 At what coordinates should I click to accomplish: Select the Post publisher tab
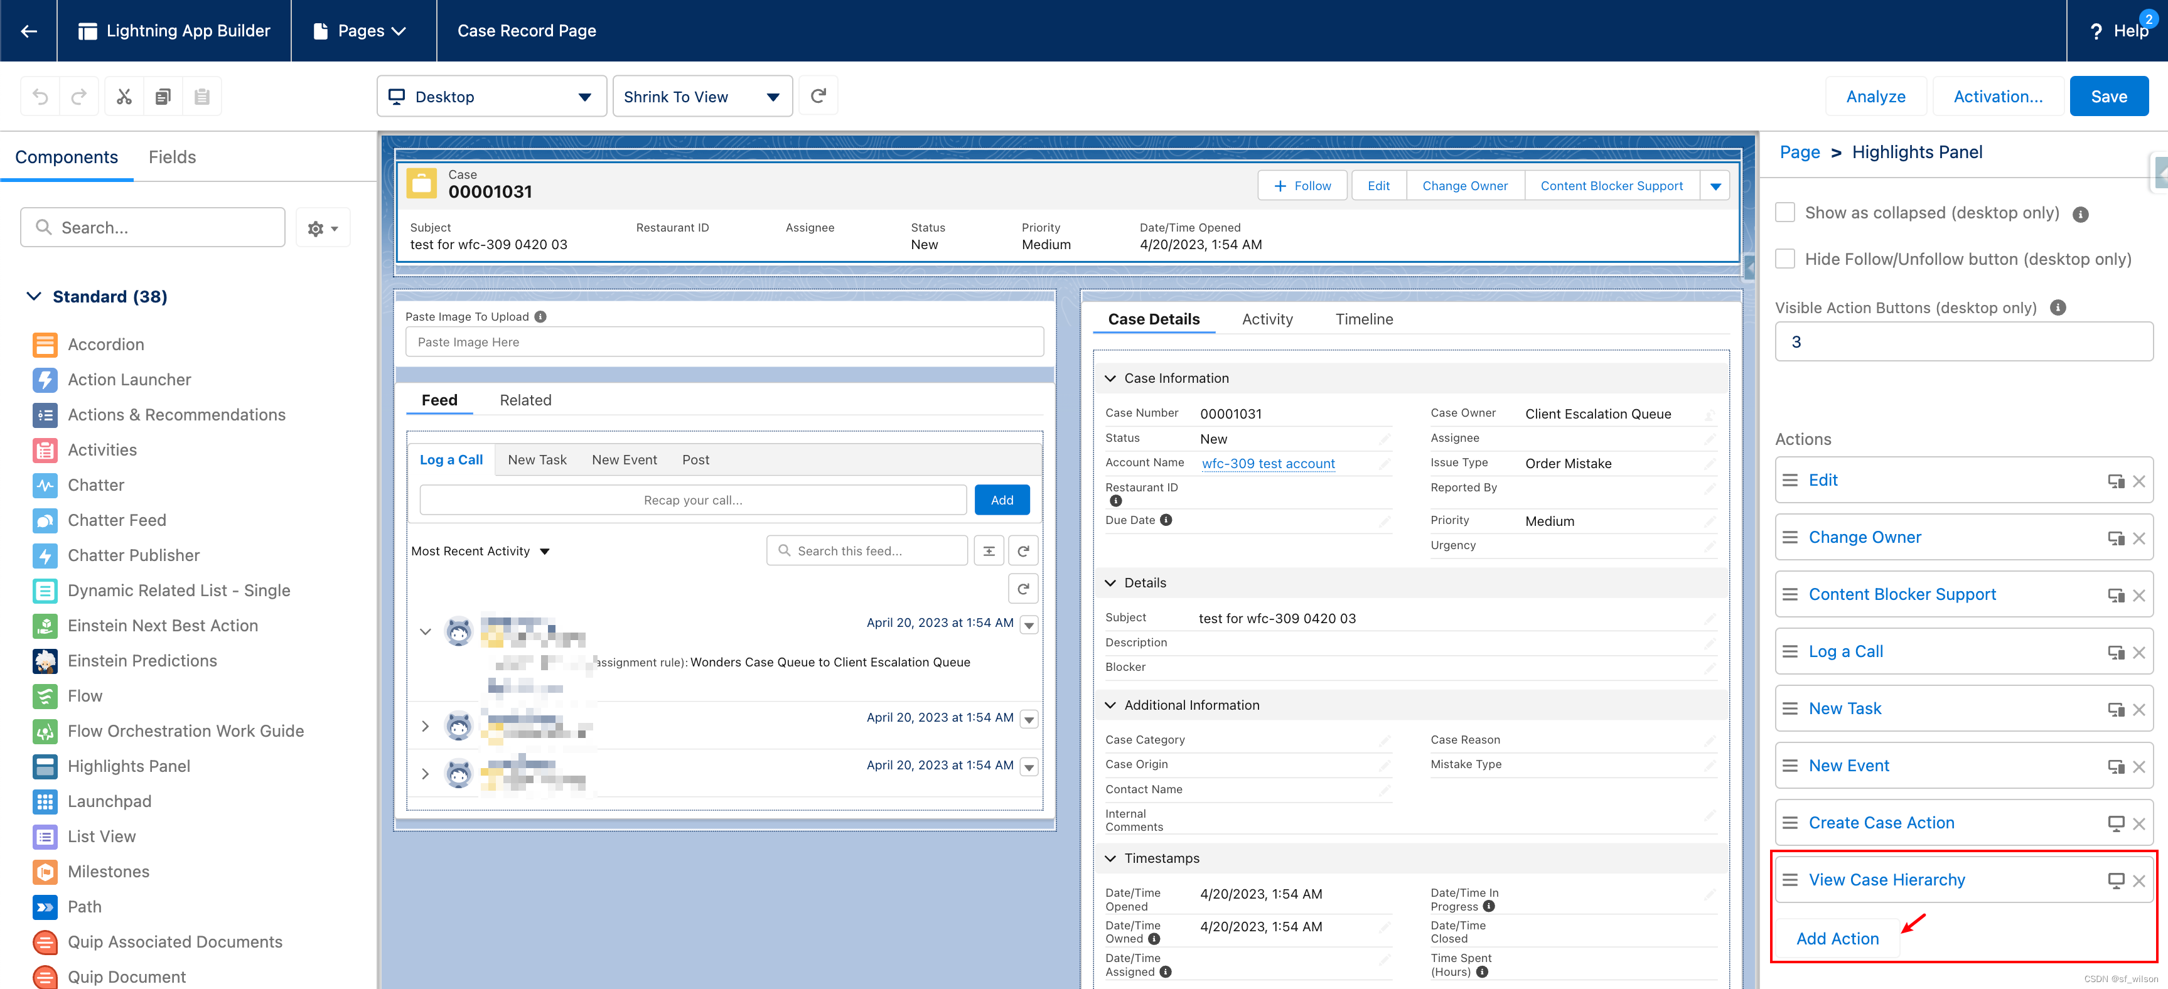pyautogui.click(x=695, y=459)
